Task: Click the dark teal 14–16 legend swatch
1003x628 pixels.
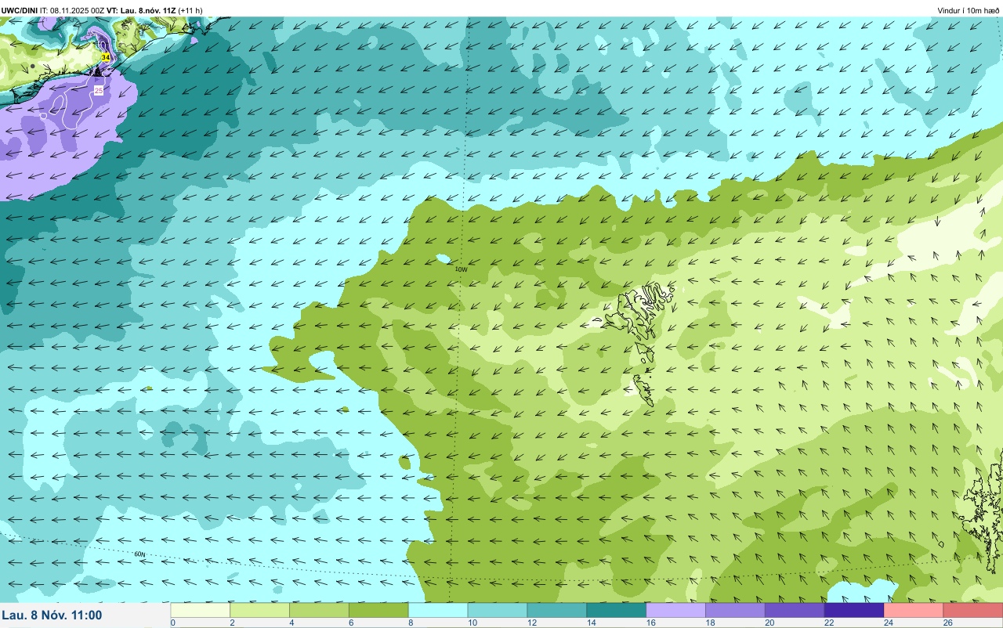Action: click(617, 610)
